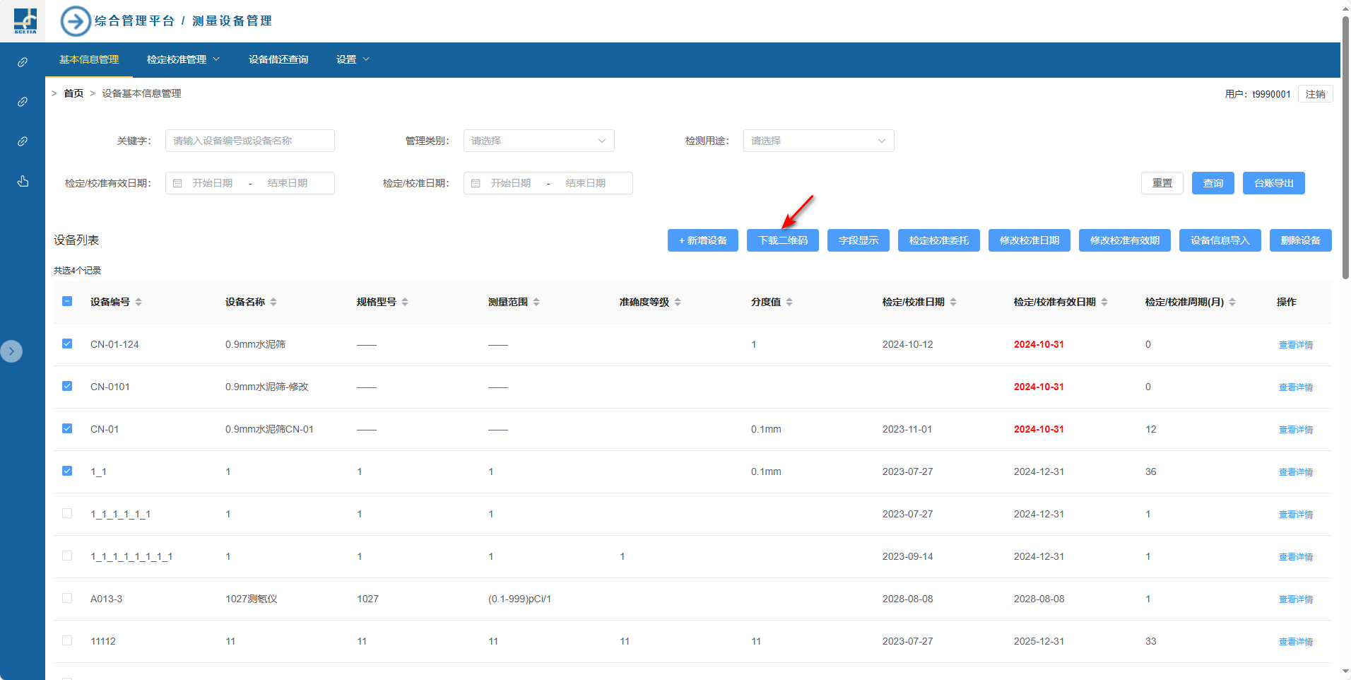The image size is (1351, 680).
Task: View details link for device 11112
Action: click(x=1295, y=642)
